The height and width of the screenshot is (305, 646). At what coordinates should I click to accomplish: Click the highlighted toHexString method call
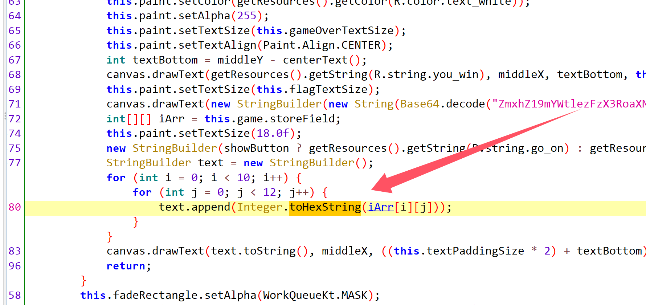tap(325, 207)
